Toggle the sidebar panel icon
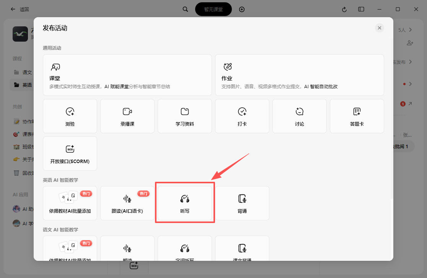The image size is (427, 278). tap(361, 9)
